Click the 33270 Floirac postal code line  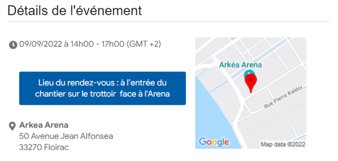pos(44,147)
